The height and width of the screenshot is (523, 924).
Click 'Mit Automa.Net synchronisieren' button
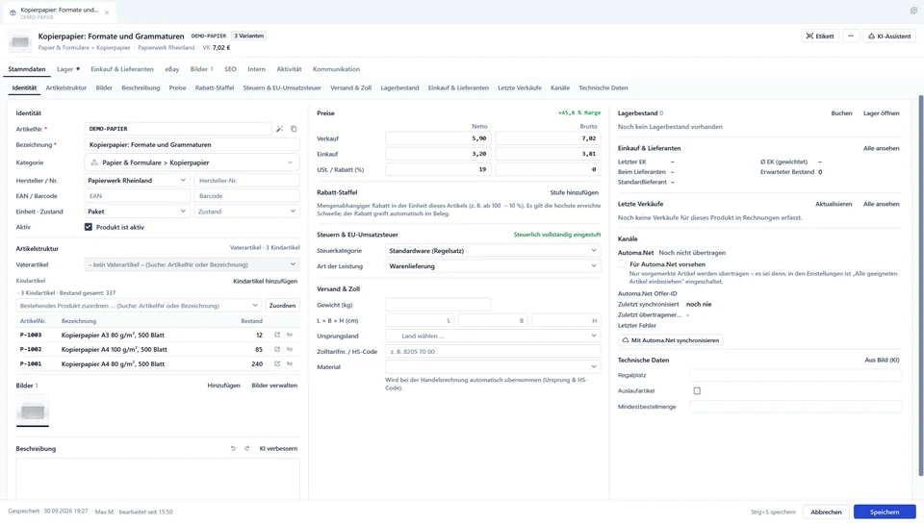pyautogui.click(x=671, y=340)
